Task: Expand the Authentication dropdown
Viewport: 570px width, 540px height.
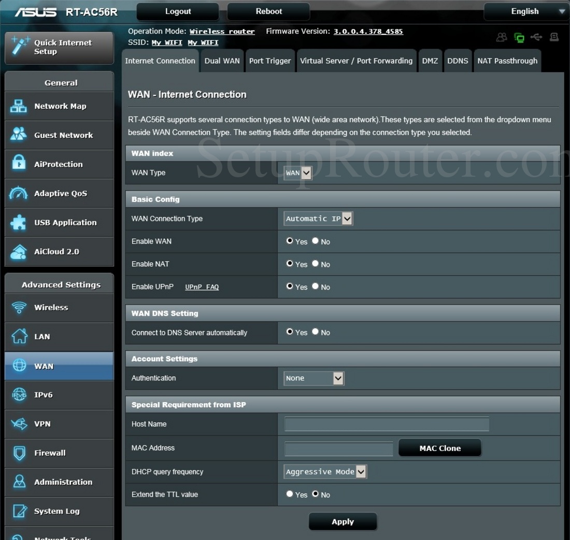Action: (314, 378)
